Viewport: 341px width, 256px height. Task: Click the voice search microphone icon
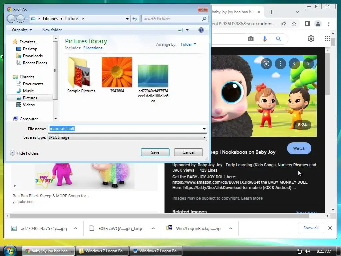pyautogui.click(x=265, y=39)
